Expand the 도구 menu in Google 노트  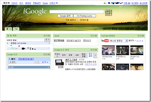tap(45, 62)
